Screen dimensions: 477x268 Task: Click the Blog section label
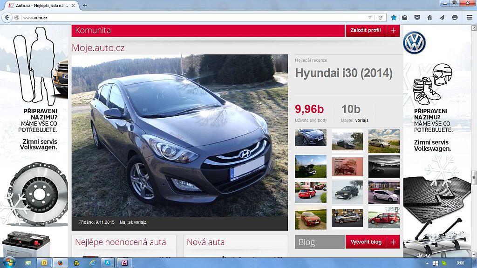click(x=320, y=242)
